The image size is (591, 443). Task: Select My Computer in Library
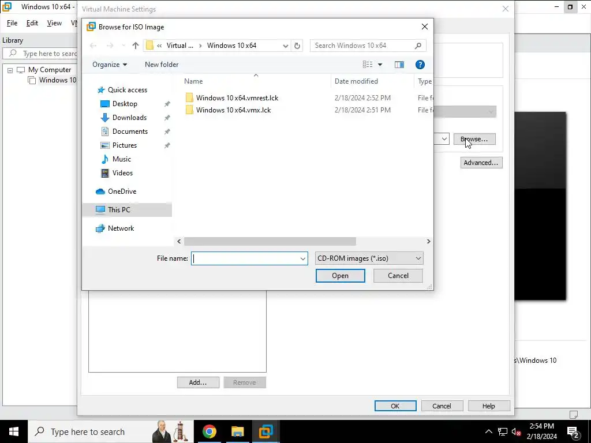click(50, 70)
